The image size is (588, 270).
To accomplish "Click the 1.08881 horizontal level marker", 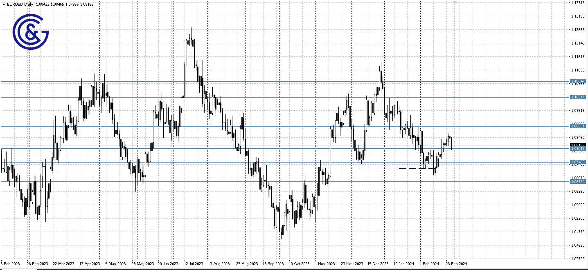I will point(579,127).
